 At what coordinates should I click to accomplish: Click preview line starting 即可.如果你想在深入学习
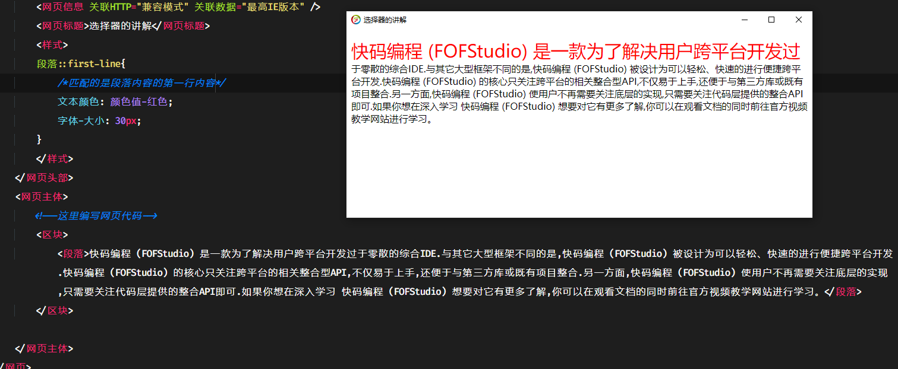pos(579,107)
